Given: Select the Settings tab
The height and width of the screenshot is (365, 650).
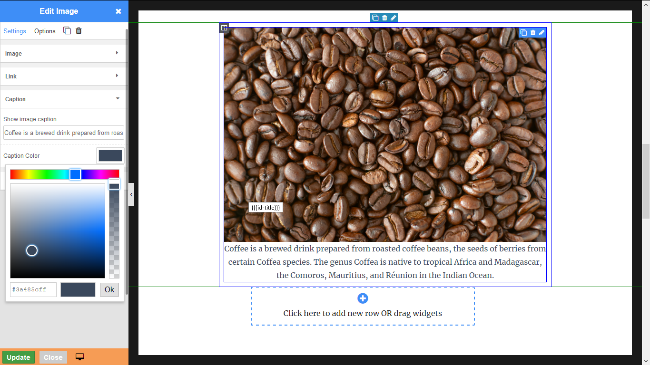Looking at the screenshot, I should tap(15, 31).
